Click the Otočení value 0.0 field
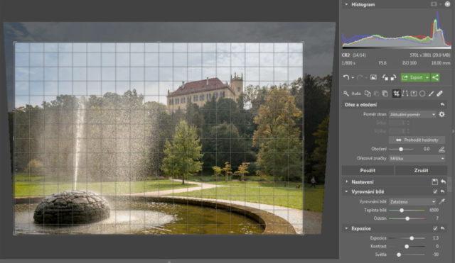This screenshot has height=263, width=455. 427,149
